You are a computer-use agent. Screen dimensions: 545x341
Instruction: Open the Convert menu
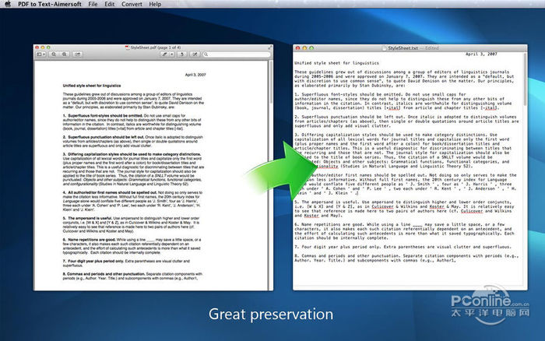point(132,4)
